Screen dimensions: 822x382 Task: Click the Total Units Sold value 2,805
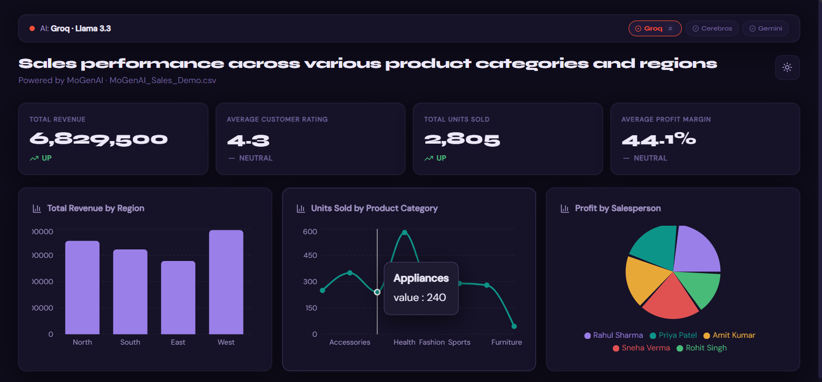click(x=462, y=139)
